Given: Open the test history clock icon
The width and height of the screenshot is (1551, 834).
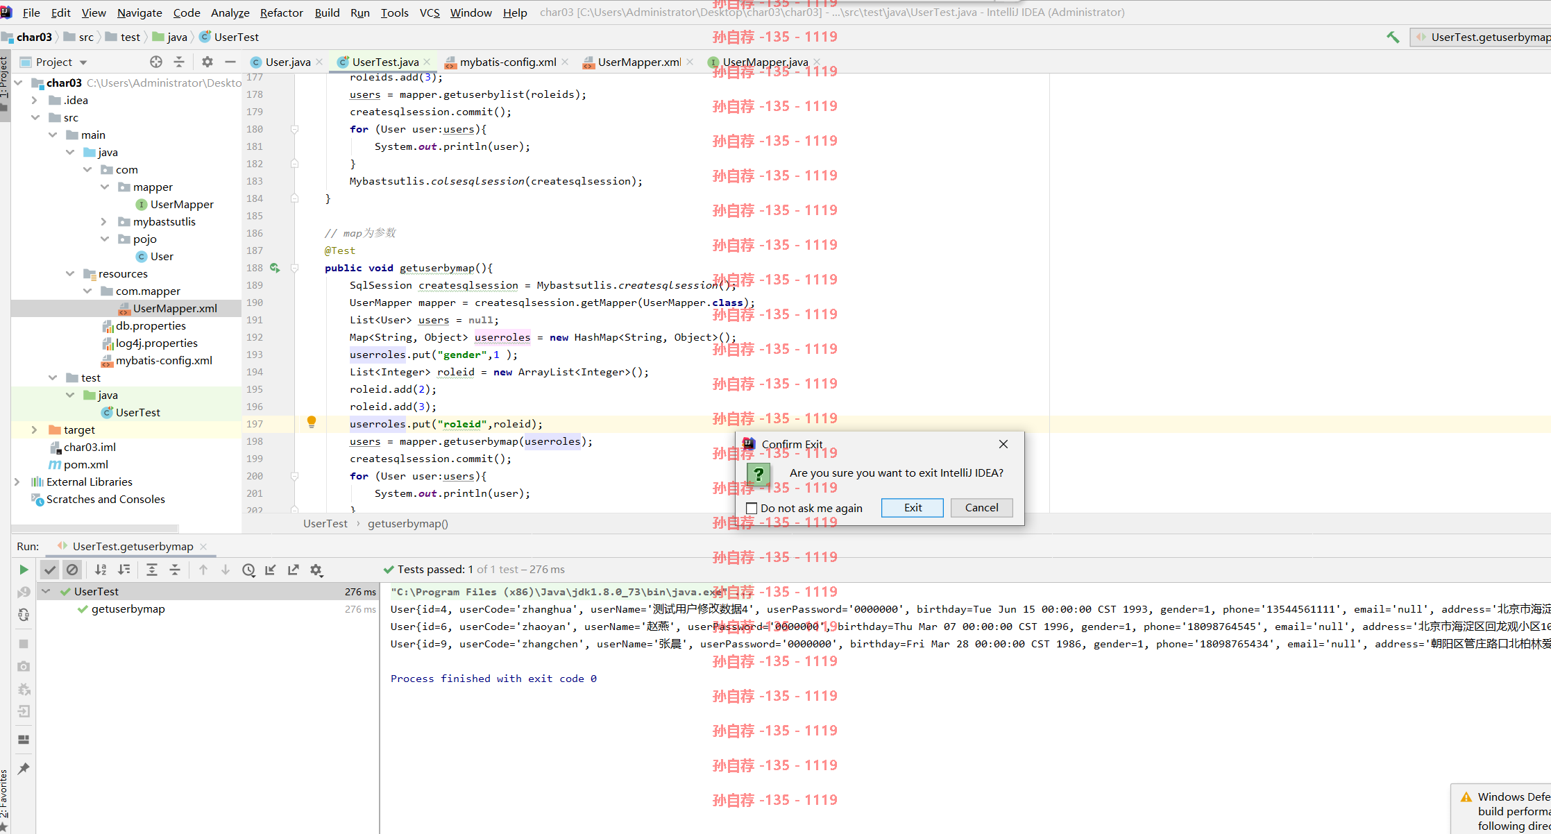Looking at the screenshot, I should click(x=248, y=570).
